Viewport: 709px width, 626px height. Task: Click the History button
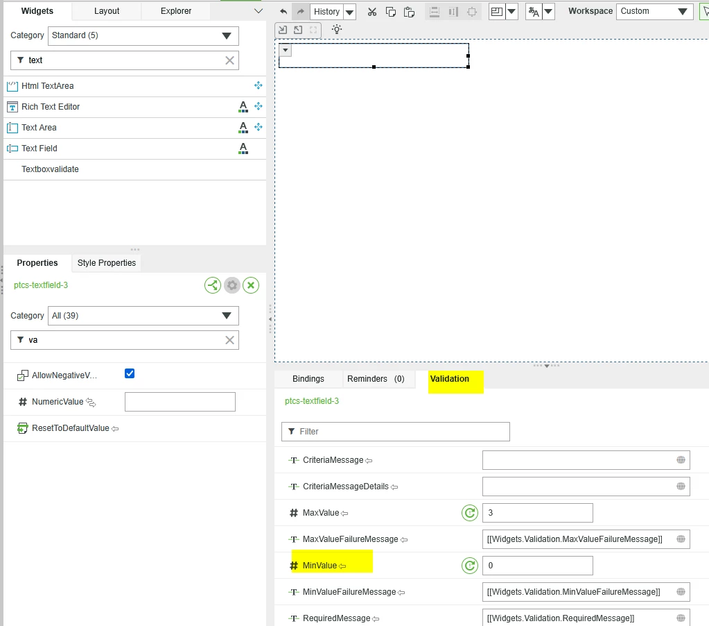[x=326, y=12]
